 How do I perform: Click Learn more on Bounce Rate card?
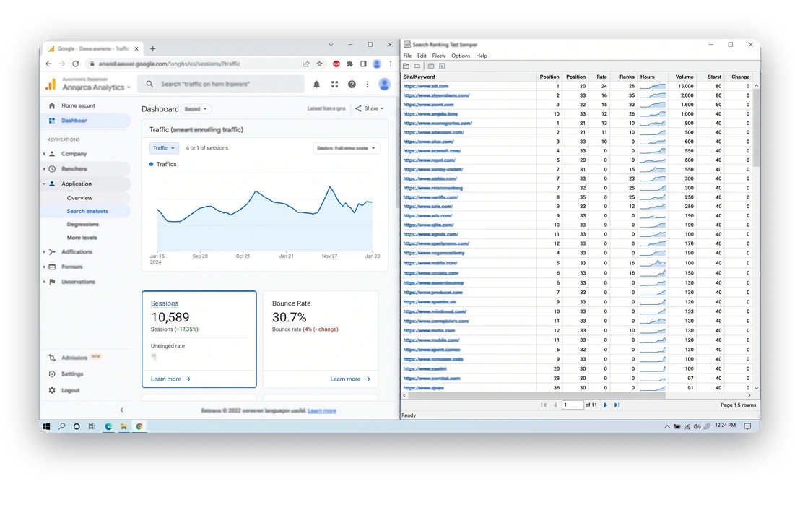point(350,379)
